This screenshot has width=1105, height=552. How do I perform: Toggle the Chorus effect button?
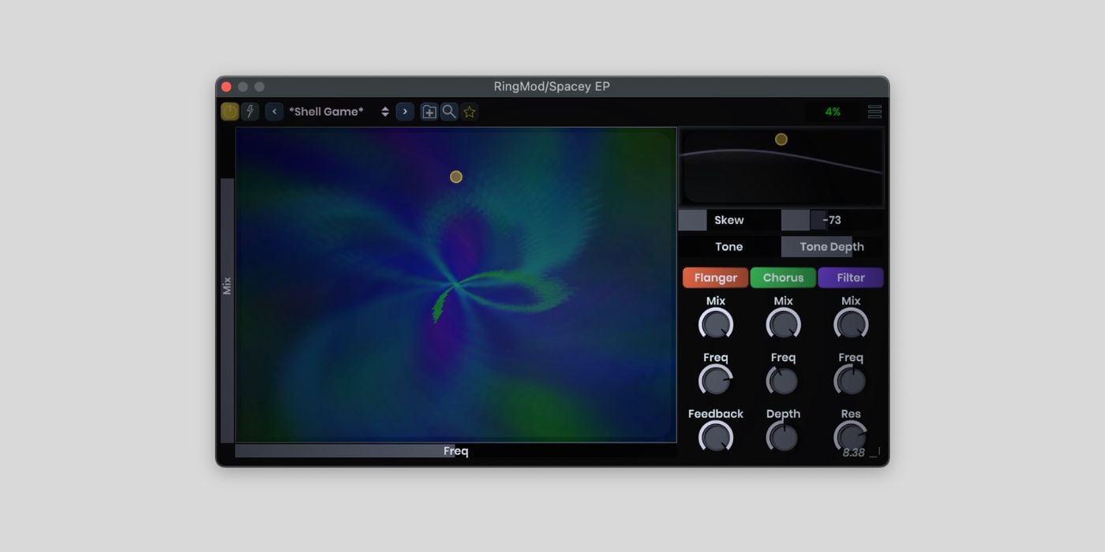[783, 278]
